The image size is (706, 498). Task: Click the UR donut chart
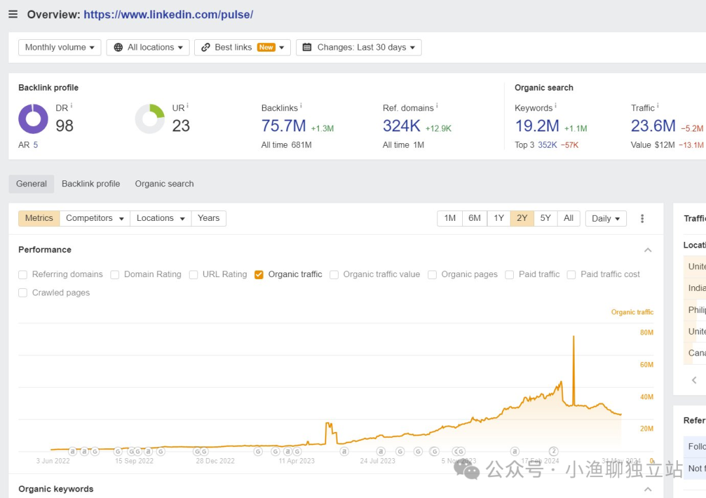coord(150,119)
